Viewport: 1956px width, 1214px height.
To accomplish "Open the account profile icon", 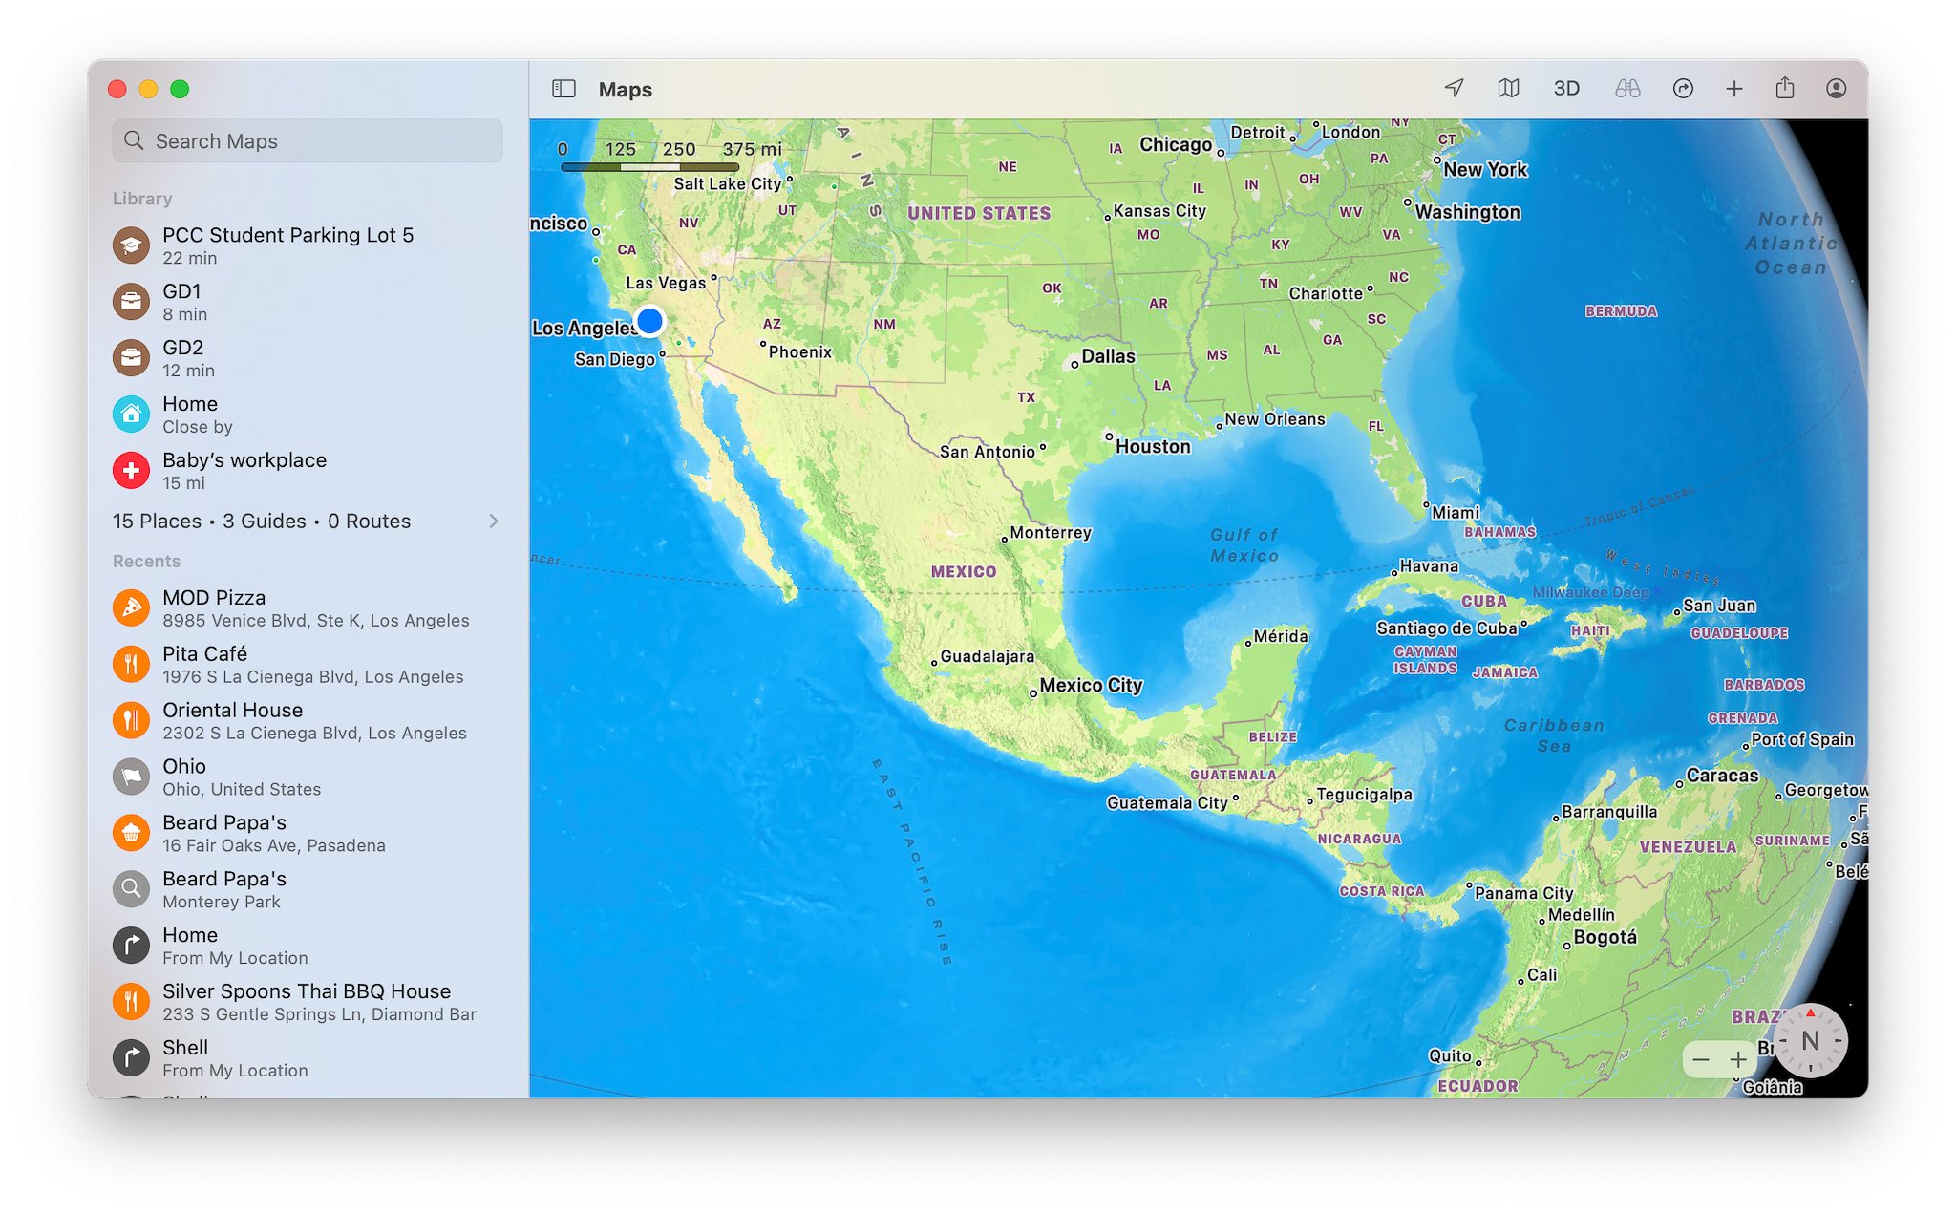I will tap(1836, 89).
